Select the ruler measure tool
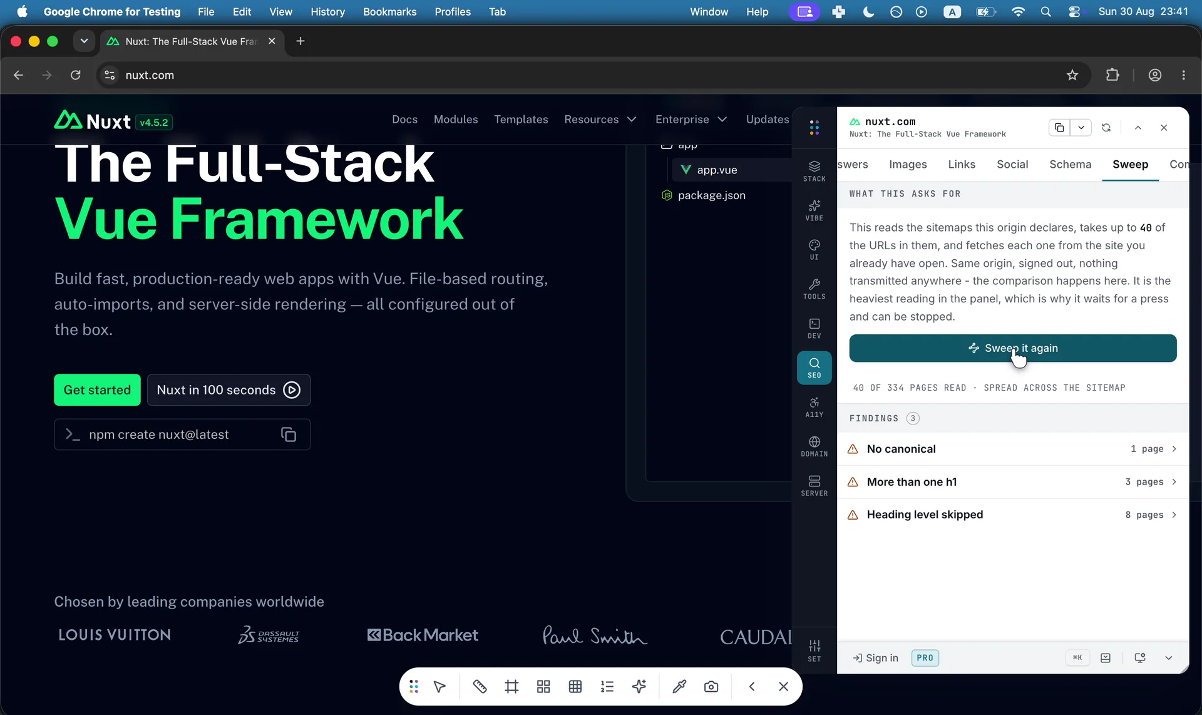1202x715 pixels. click(x=480, y=687)
